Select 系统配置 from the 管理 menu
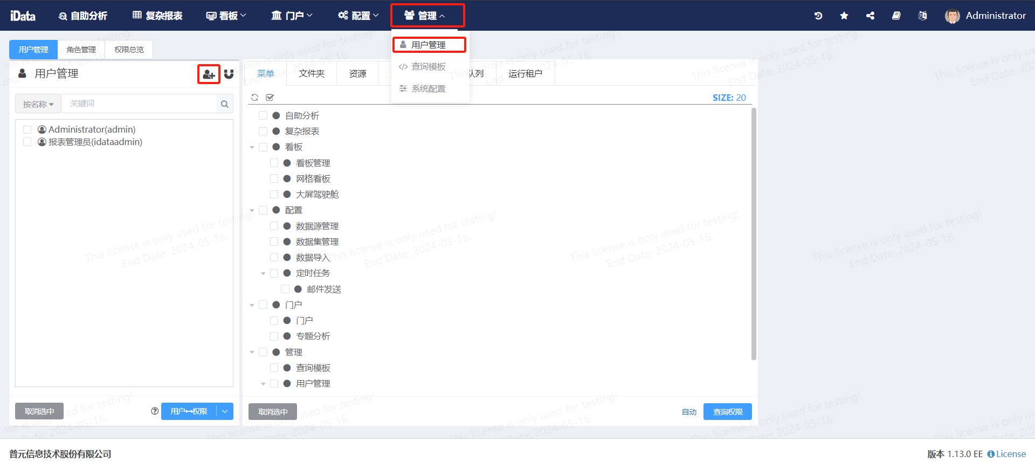Image resolution: width=1035 pixels, height=469 pixels. (428, 88)
